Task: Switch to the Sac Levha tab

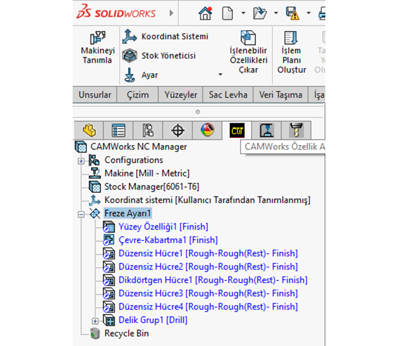Action: (x=227, y=95)
